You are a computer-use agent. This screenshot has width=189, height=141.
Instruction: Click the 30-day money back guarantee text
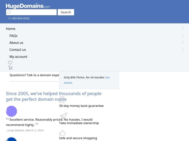(81, 106)
